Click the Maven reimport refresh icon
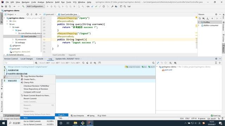 pos(200,19)
